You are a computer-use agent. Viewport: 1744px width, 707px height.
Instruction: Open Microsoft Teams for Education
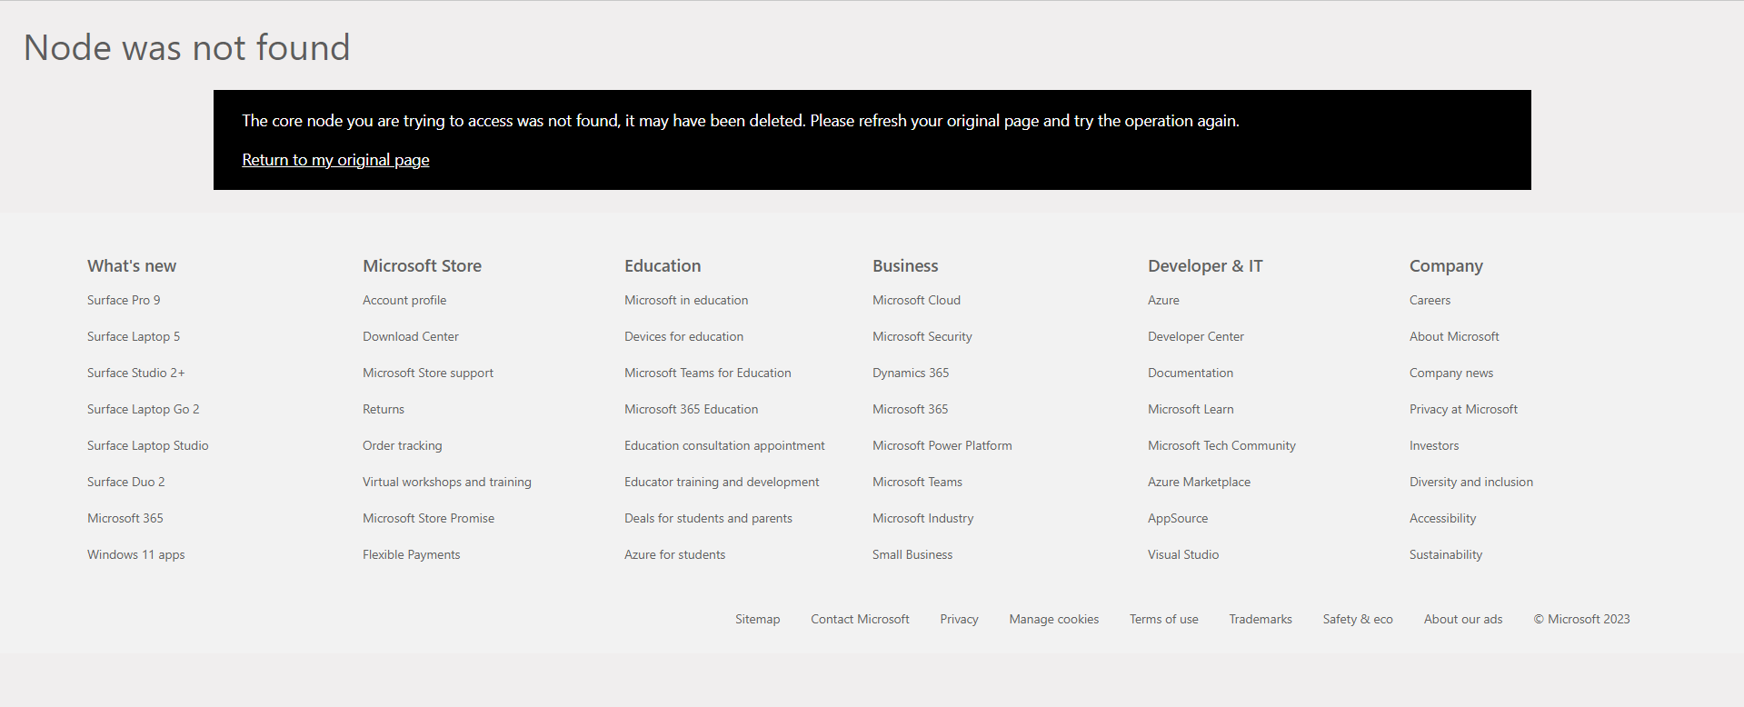point(708,373)
